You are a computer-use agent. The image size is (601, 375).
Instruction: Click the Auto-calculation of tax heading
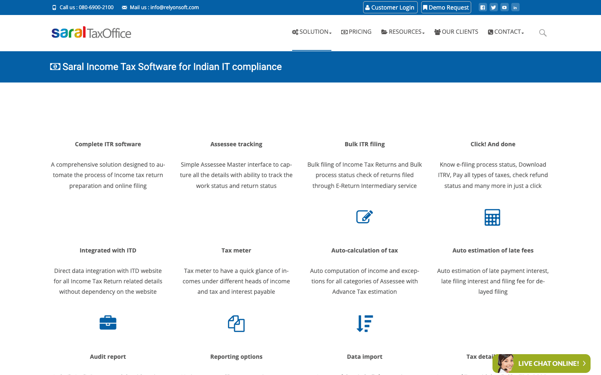click(365, 250)
